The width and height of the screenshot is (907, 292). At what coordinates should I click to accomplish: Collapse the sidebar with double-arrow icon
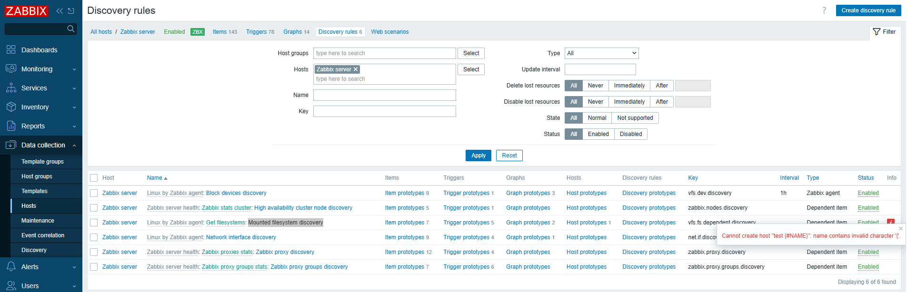click(x=60, y=11)
